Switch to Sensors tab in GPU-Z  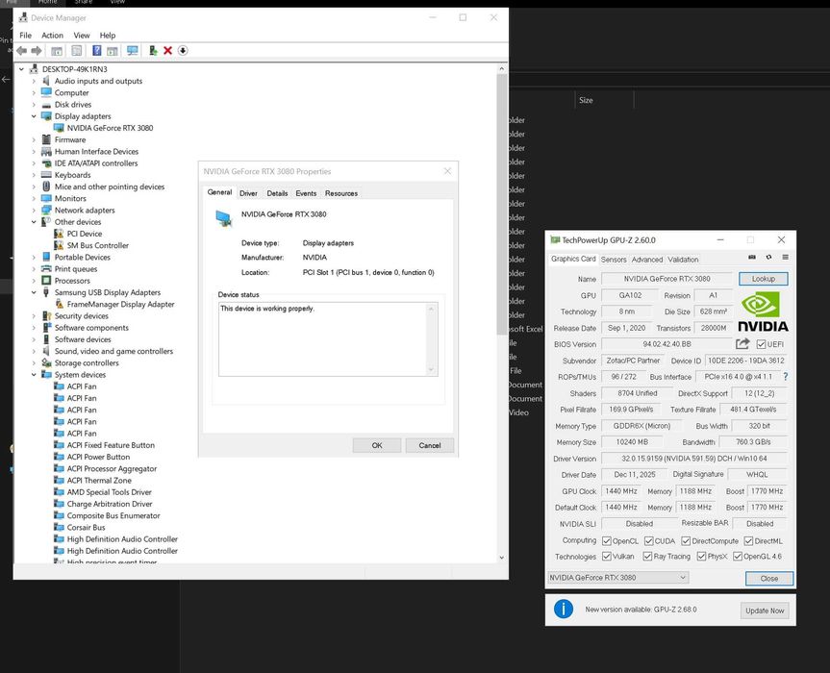click(614, 260)
